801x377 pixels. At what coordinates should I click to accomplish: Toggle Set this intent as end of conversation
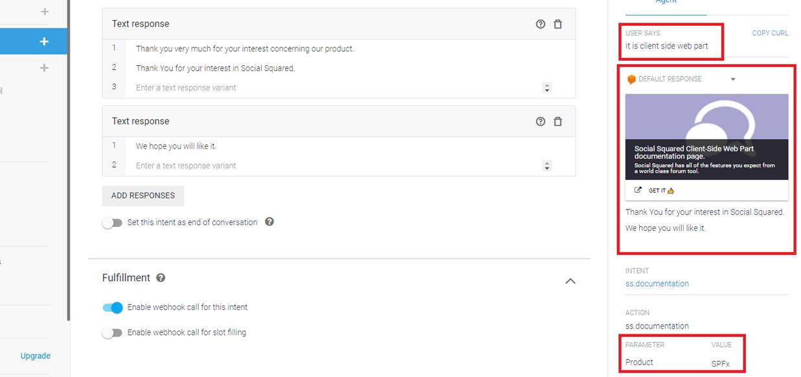coord(113,222)
